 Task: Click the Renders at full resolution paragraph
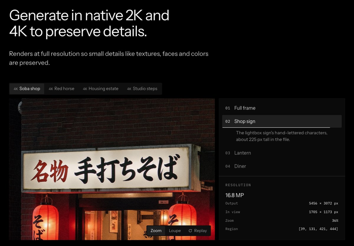coord(109,58)
